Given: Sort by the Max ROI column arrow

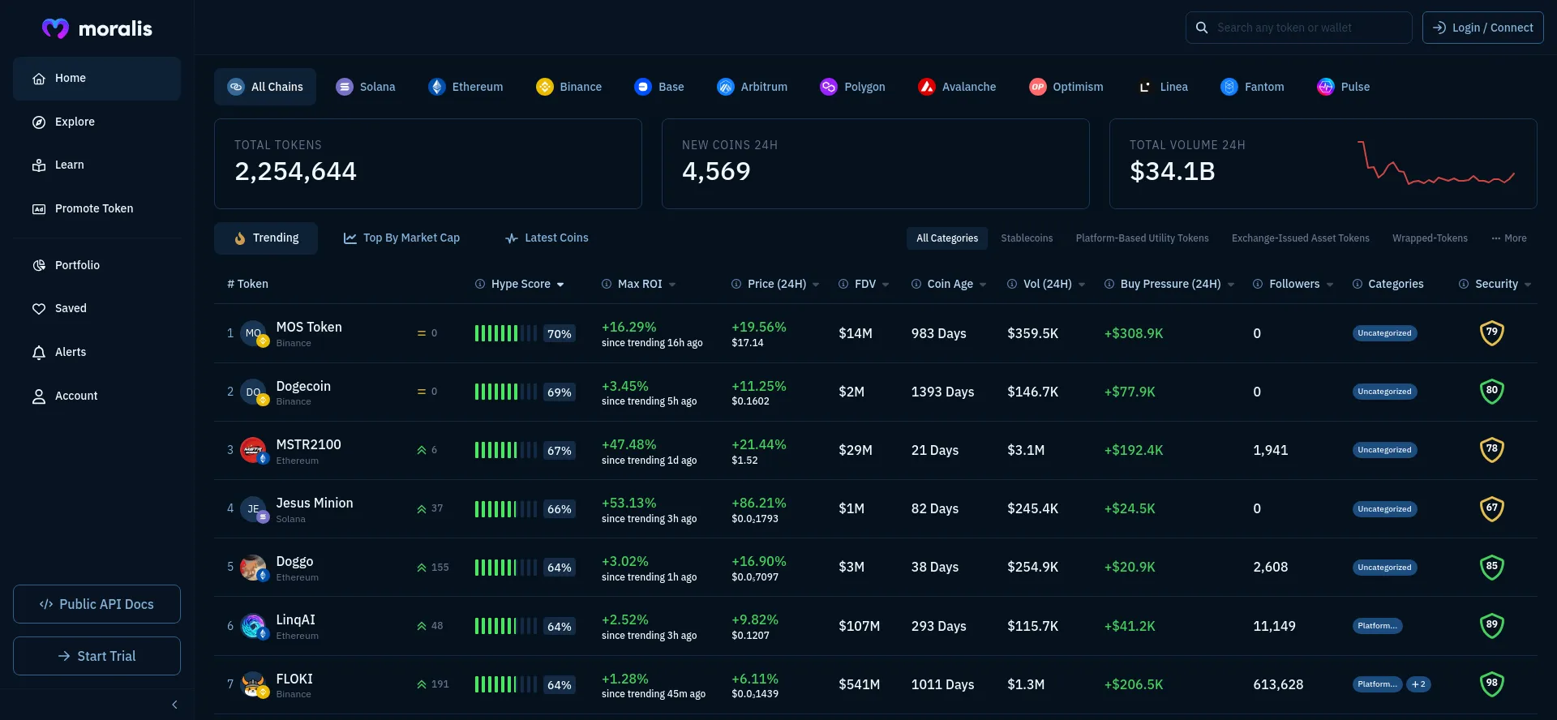Looking at the screenshot, I should 672,285.
